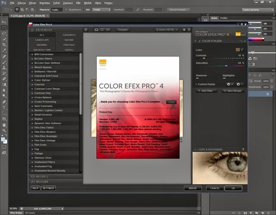The width and height of the screenshot is (276, 215).
Task: Close the Color Efex Pro about splash
Action: click(x=171, y=102)
